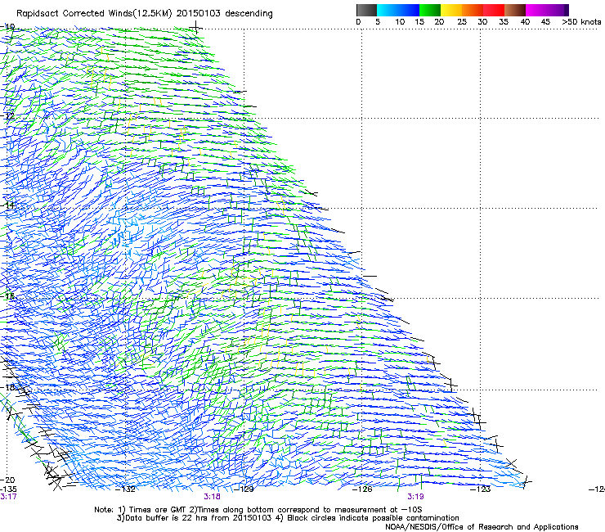Image resolution: width=605 pixels, height=532 pixels.
Task: Click the date '20150103' in the title
Action: coord(199,13)
